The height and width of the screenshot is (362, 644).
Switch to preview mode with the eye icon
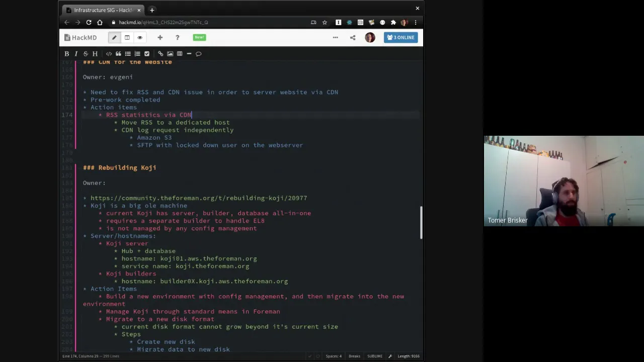pyautogui.click(x=140, y=37)
